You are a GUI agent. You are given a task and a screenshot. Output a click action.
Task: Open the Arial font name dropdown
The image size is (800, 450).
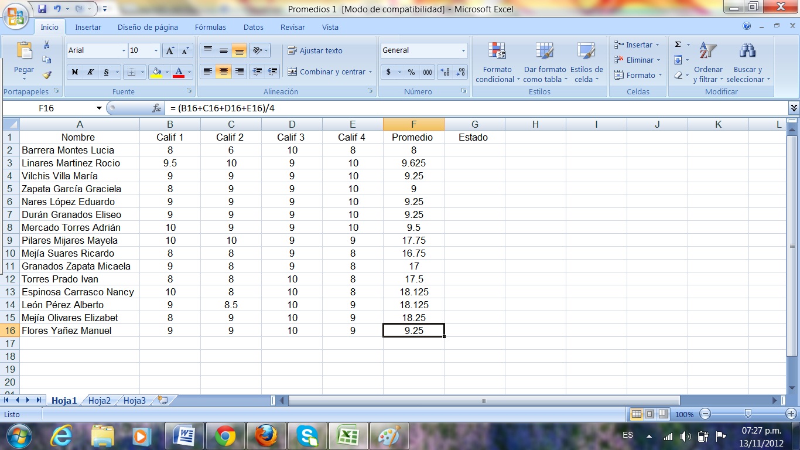coord(124,50)
